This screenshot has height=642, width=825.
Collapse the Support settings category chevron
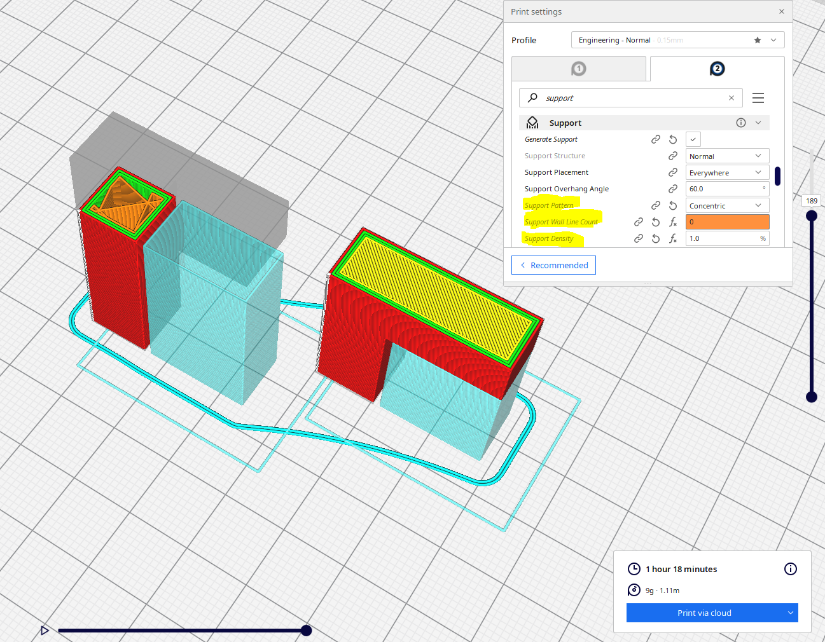tap(758, 122)
